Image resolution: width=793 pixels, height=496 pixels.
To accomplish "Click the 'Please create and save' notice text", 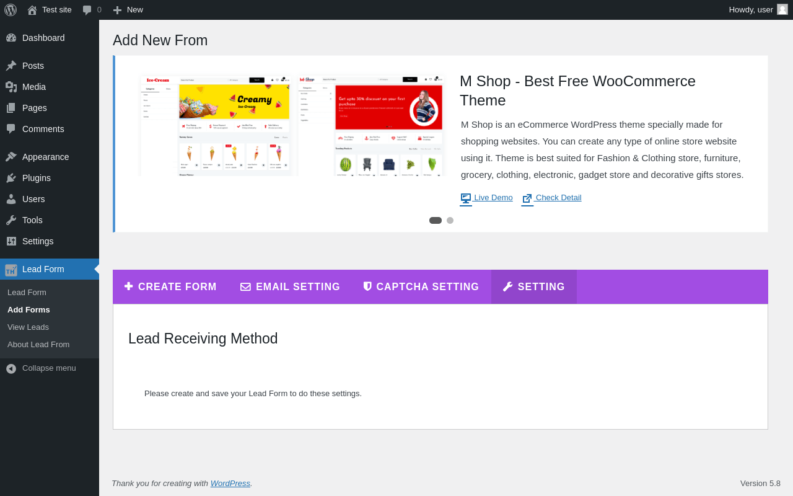I will click(x=253, y=393).
